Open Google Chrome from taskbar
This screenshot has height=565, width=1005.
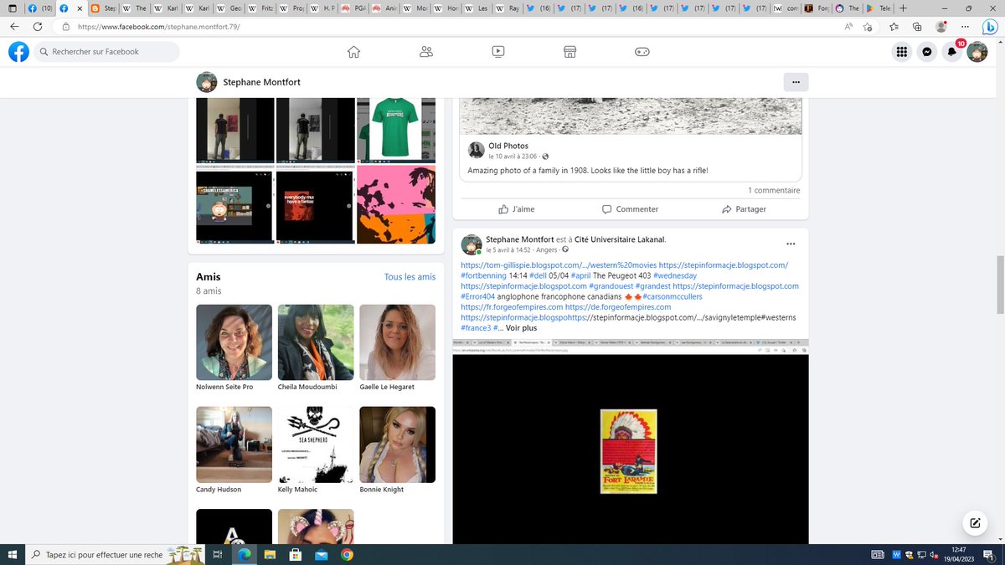347,554
